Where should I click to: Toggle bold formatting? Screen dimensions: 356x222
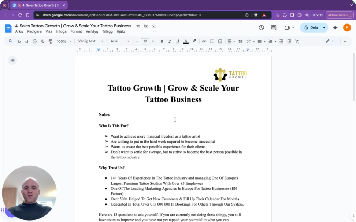(x=162, y=41)
